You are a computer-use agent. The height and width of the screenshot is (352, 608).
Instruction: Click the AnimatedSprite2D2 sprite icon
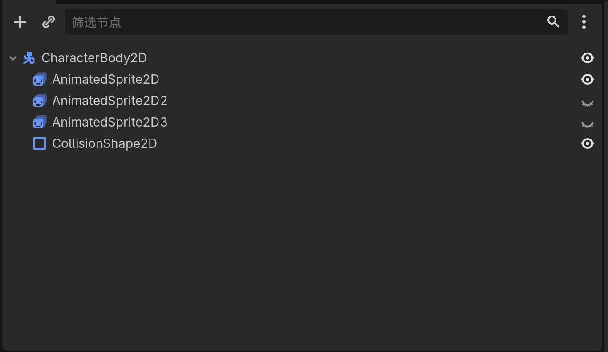[x=40, y=100]
